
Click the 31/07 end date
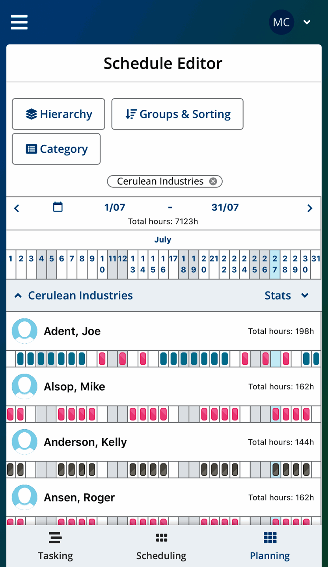pyautogui.click(x=225, y=208)
